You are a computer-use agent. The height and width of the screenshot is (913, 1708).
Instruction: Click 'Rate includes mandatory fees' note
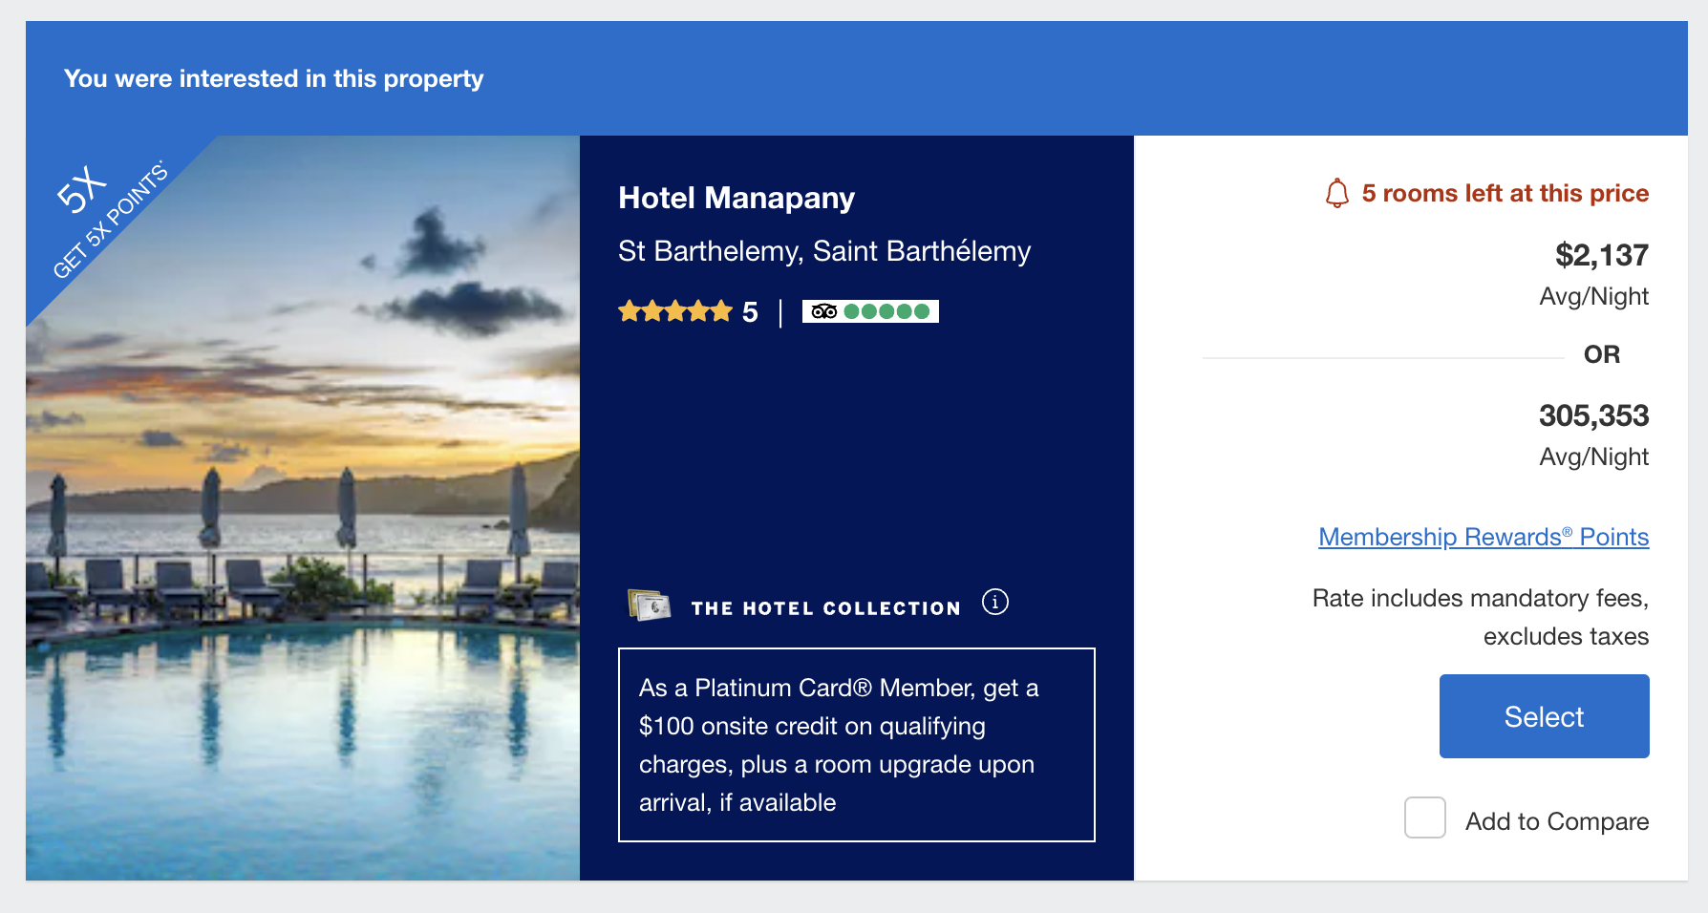[1481, 617]
